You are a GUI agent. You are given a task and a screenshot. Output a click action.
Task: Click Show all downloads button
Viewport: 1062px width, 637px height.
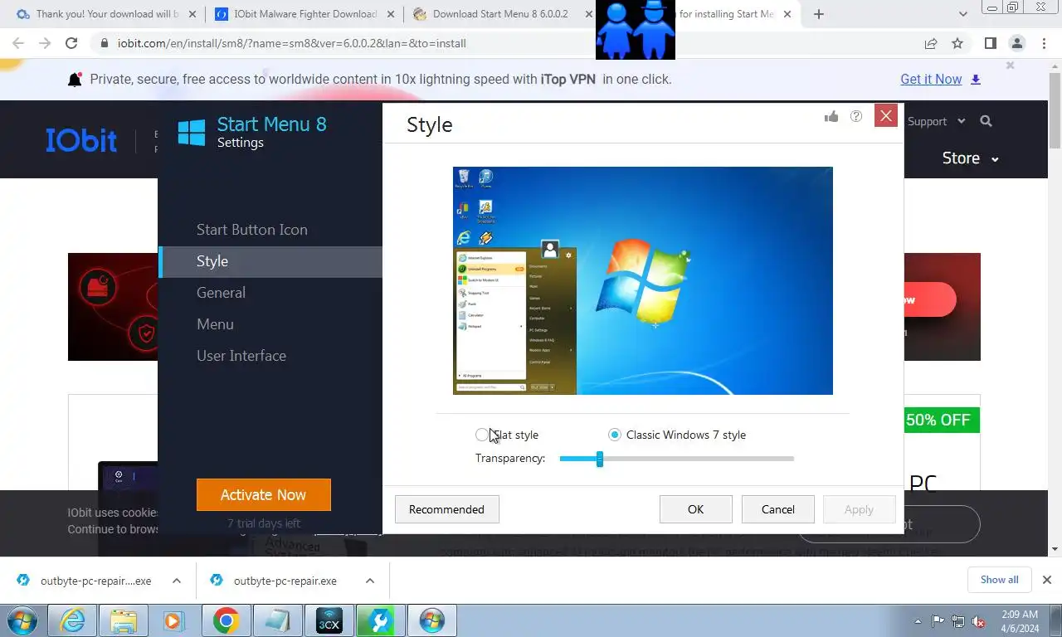coord(999,580)
